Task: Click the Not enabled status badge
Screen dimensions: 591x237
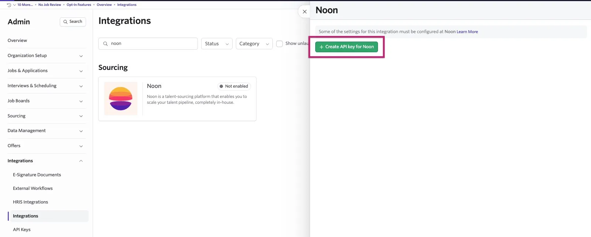Action: coord(234,86)
